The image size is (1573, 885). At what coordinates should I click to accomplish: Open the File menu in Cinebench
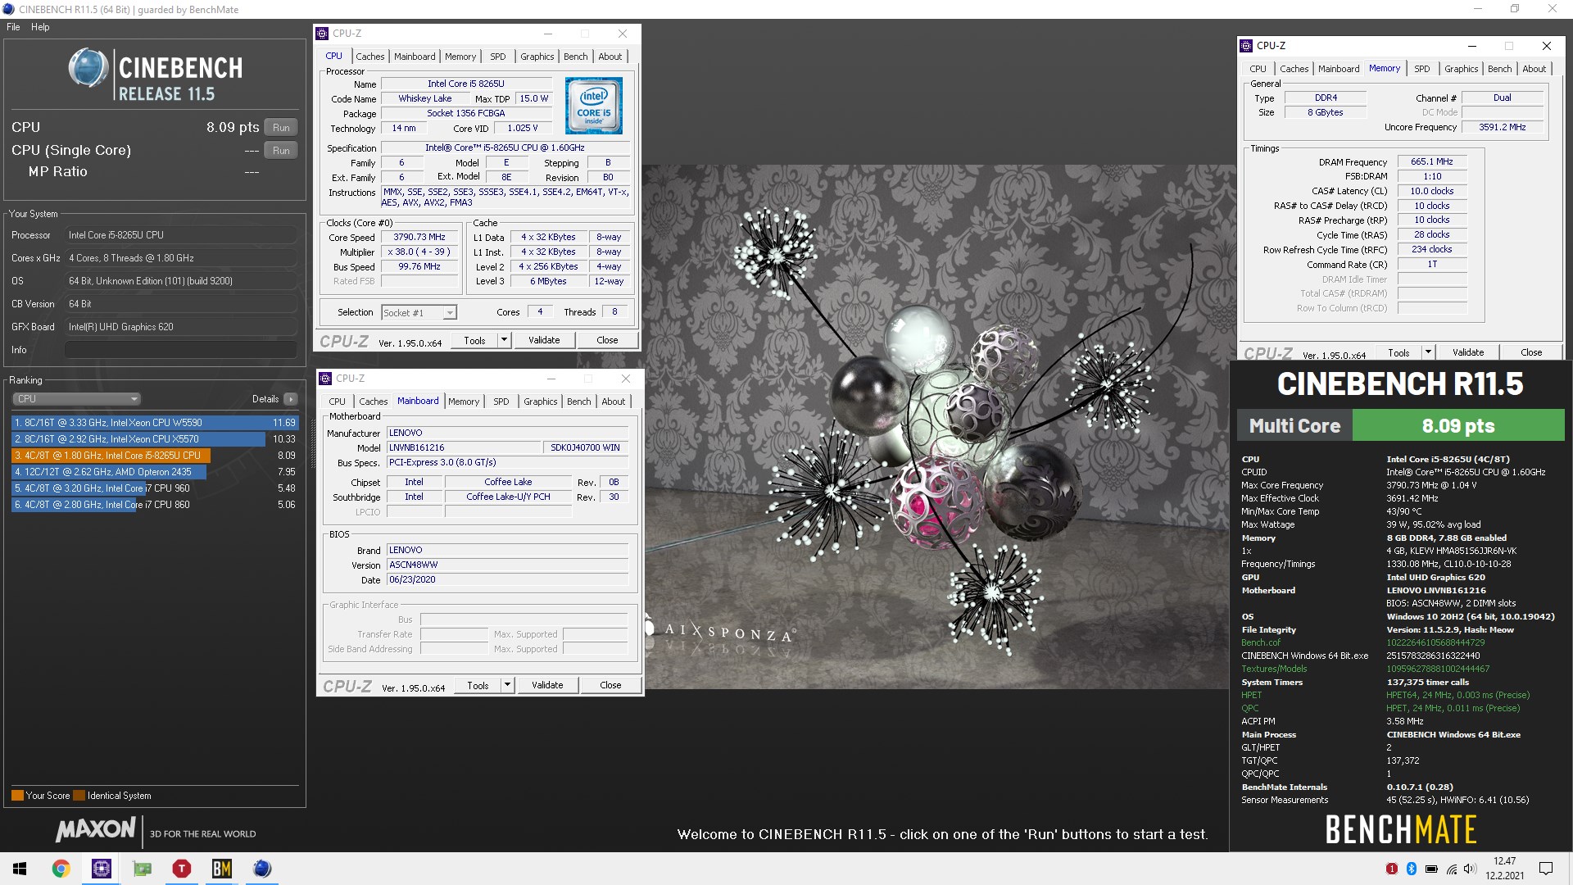tap(13, 27)
